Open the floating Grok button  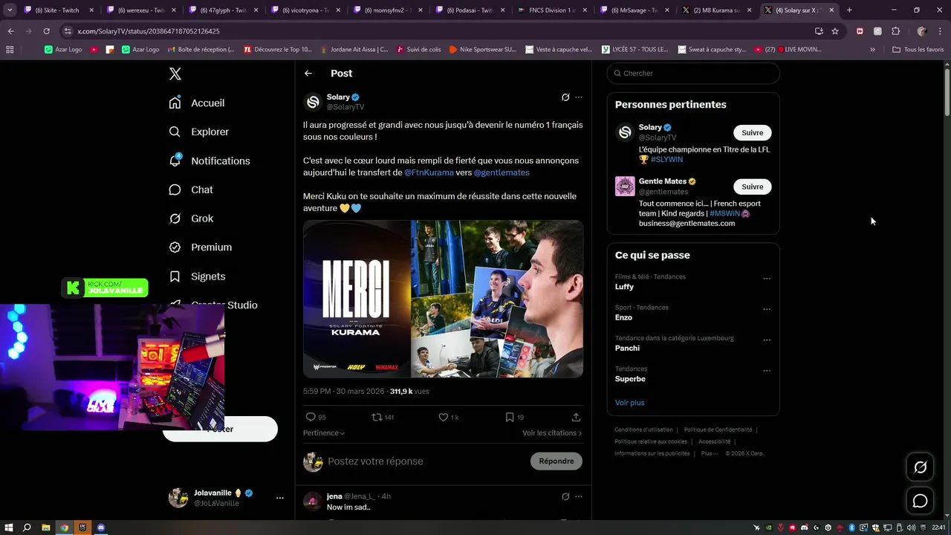[920, 467]
